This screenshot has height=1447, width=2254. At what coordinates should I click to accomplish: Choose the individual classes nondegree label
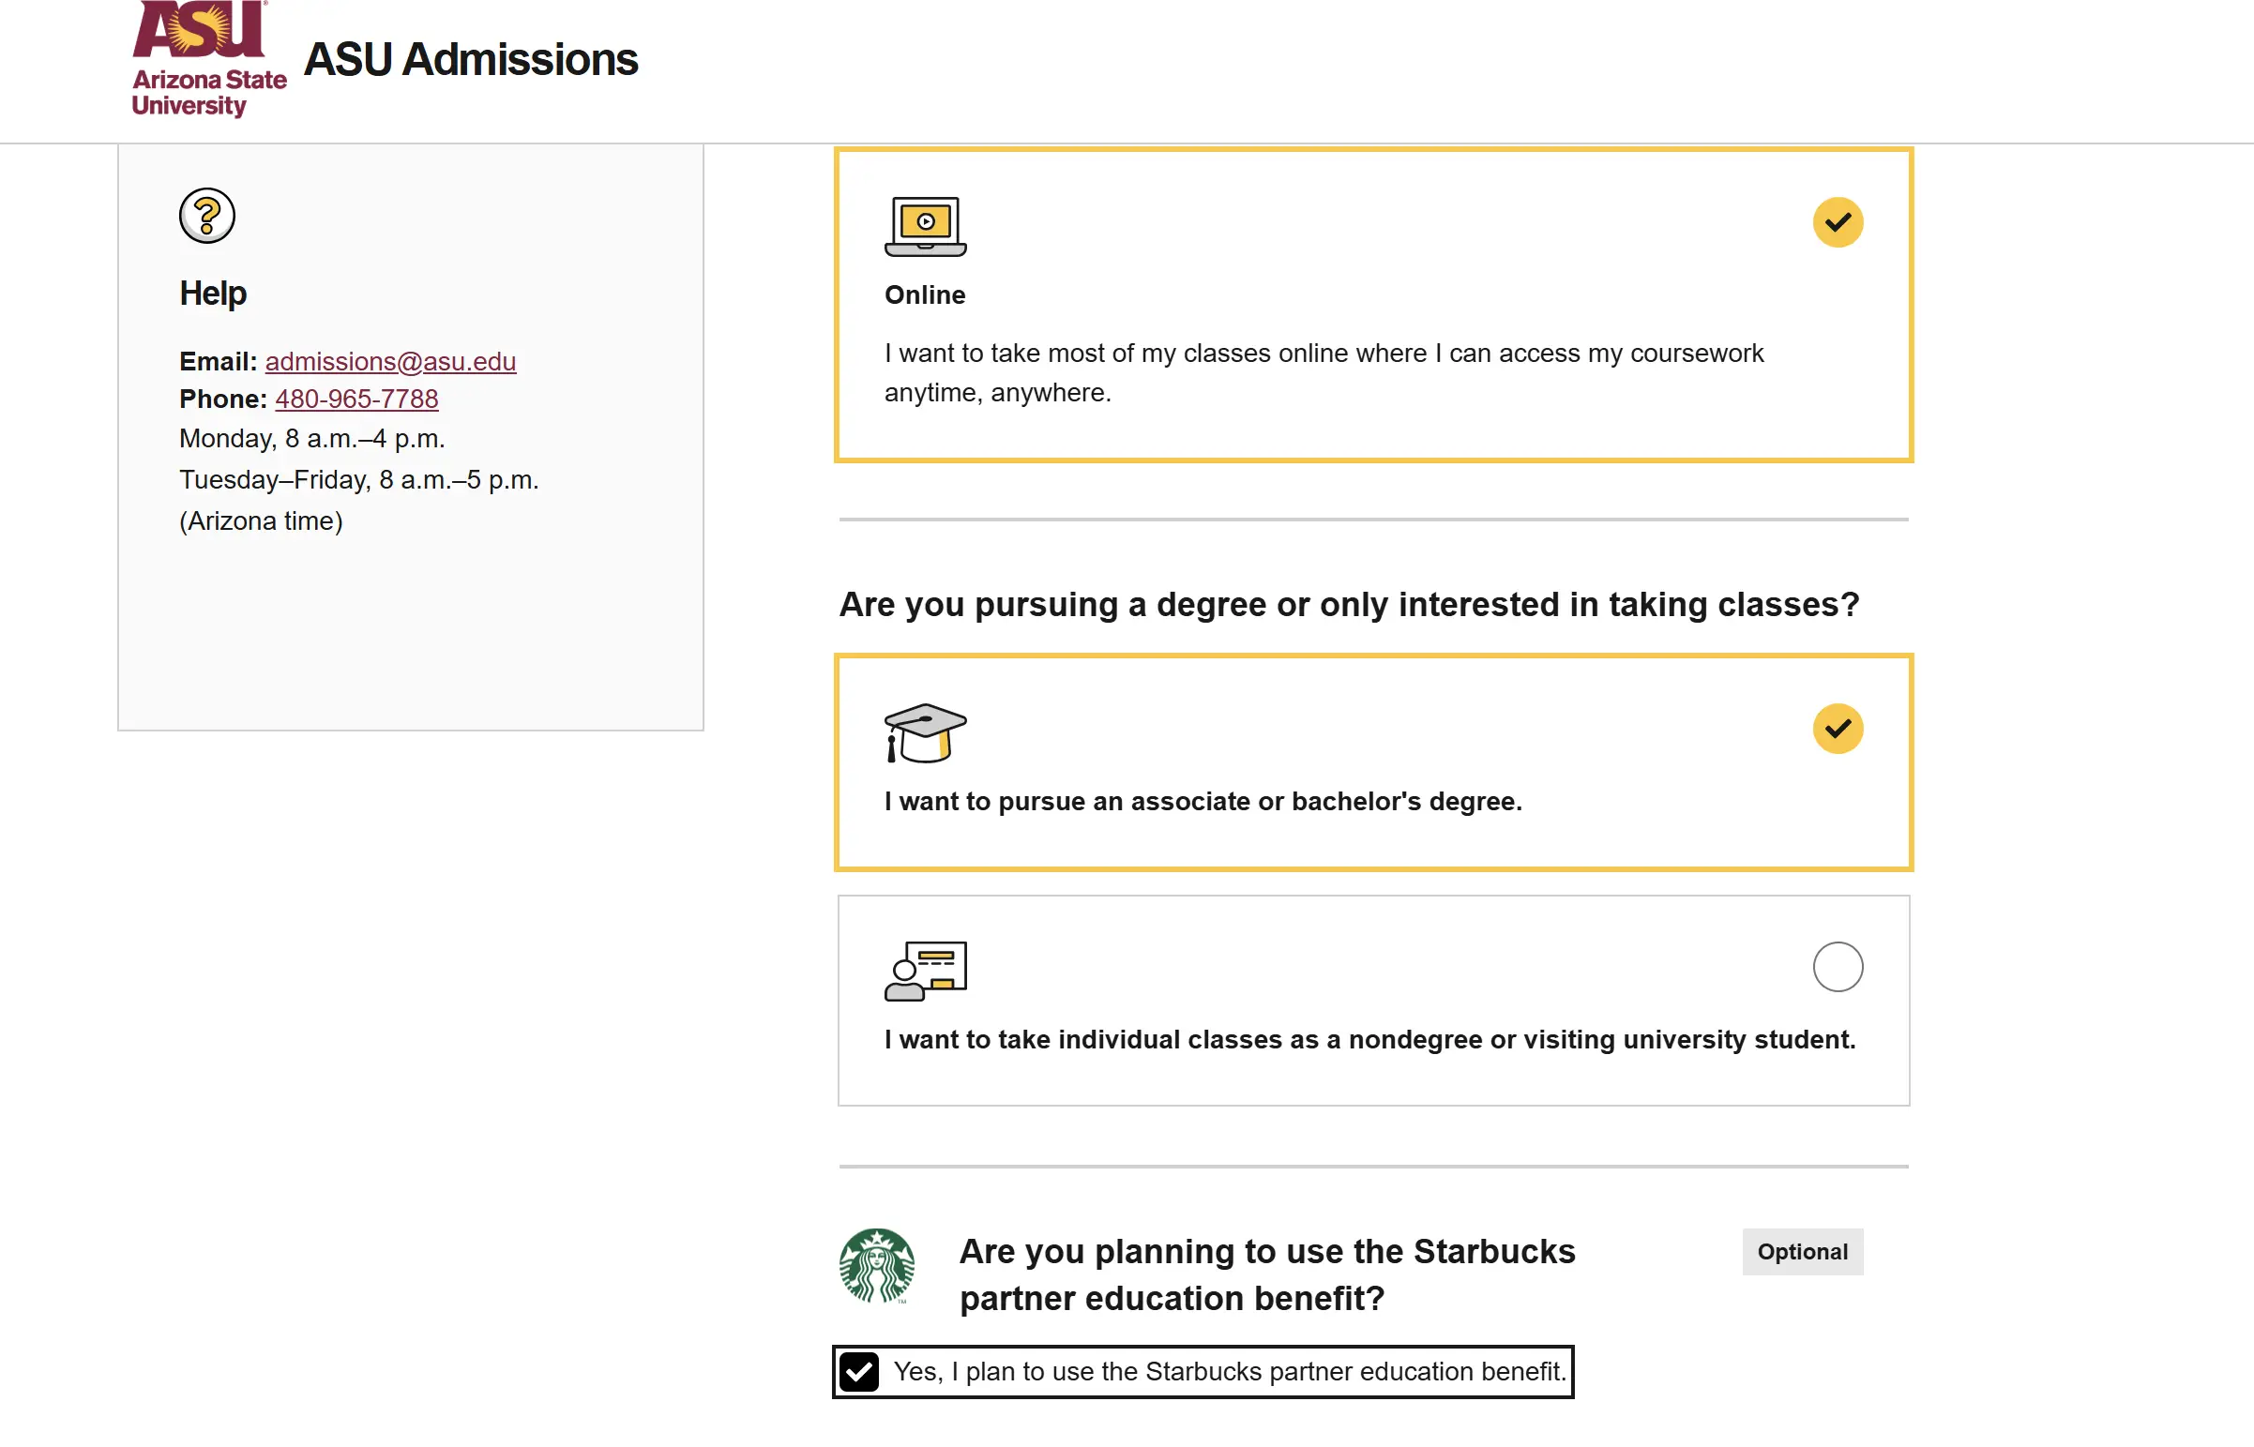click(1369, 1040)
